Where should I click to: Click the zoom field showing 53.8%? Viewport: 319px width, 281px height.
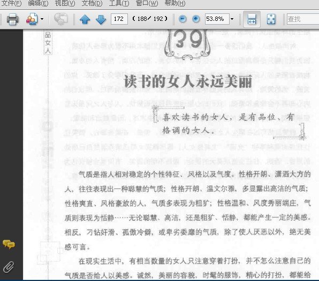[x=217, y=19]
